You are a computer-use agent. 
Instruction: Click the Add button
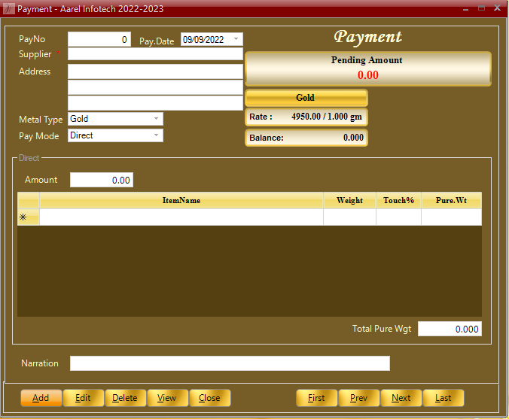pos(41,398)
